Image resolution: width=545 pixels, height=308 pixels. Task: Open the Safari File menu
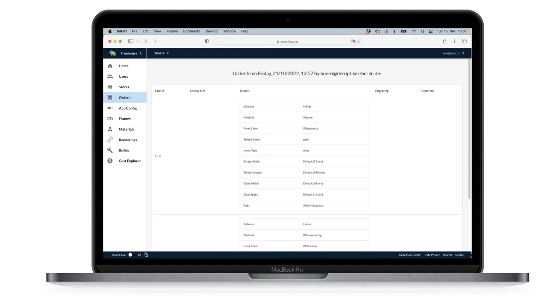(135, 31)
